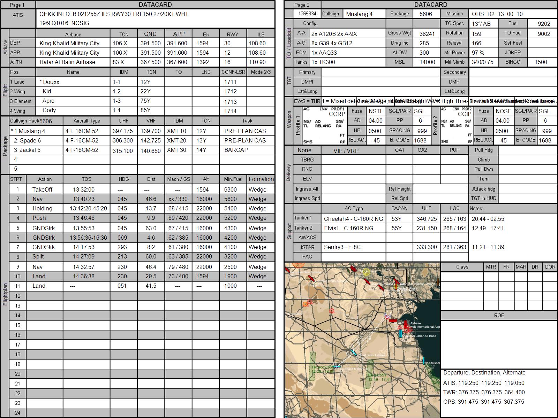
Task: Click the Formation column header
Action: [x=261, y=179]
